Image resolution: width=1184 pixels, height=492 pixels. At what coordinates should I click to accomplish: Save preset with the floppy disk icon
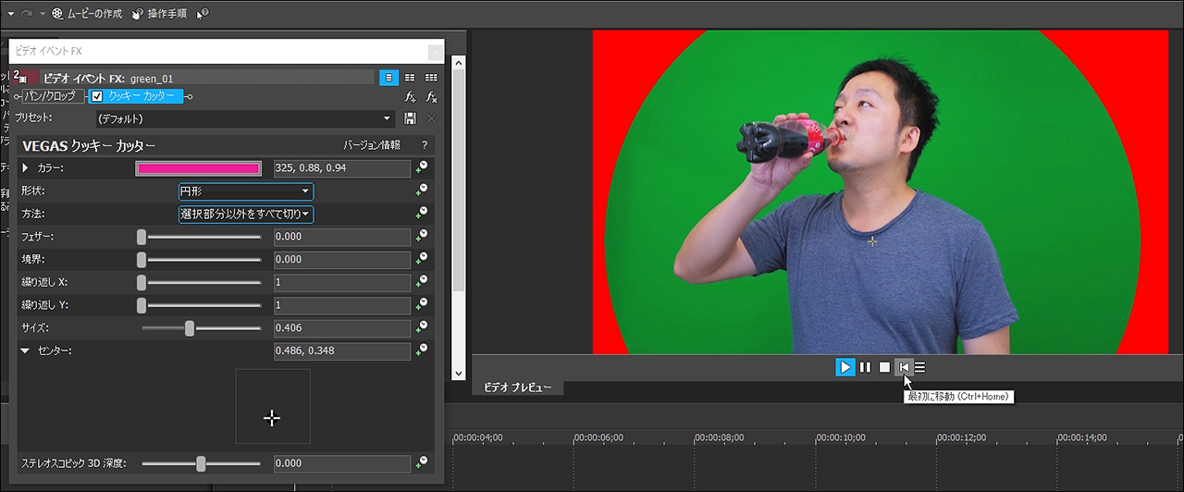click(411, 118)
